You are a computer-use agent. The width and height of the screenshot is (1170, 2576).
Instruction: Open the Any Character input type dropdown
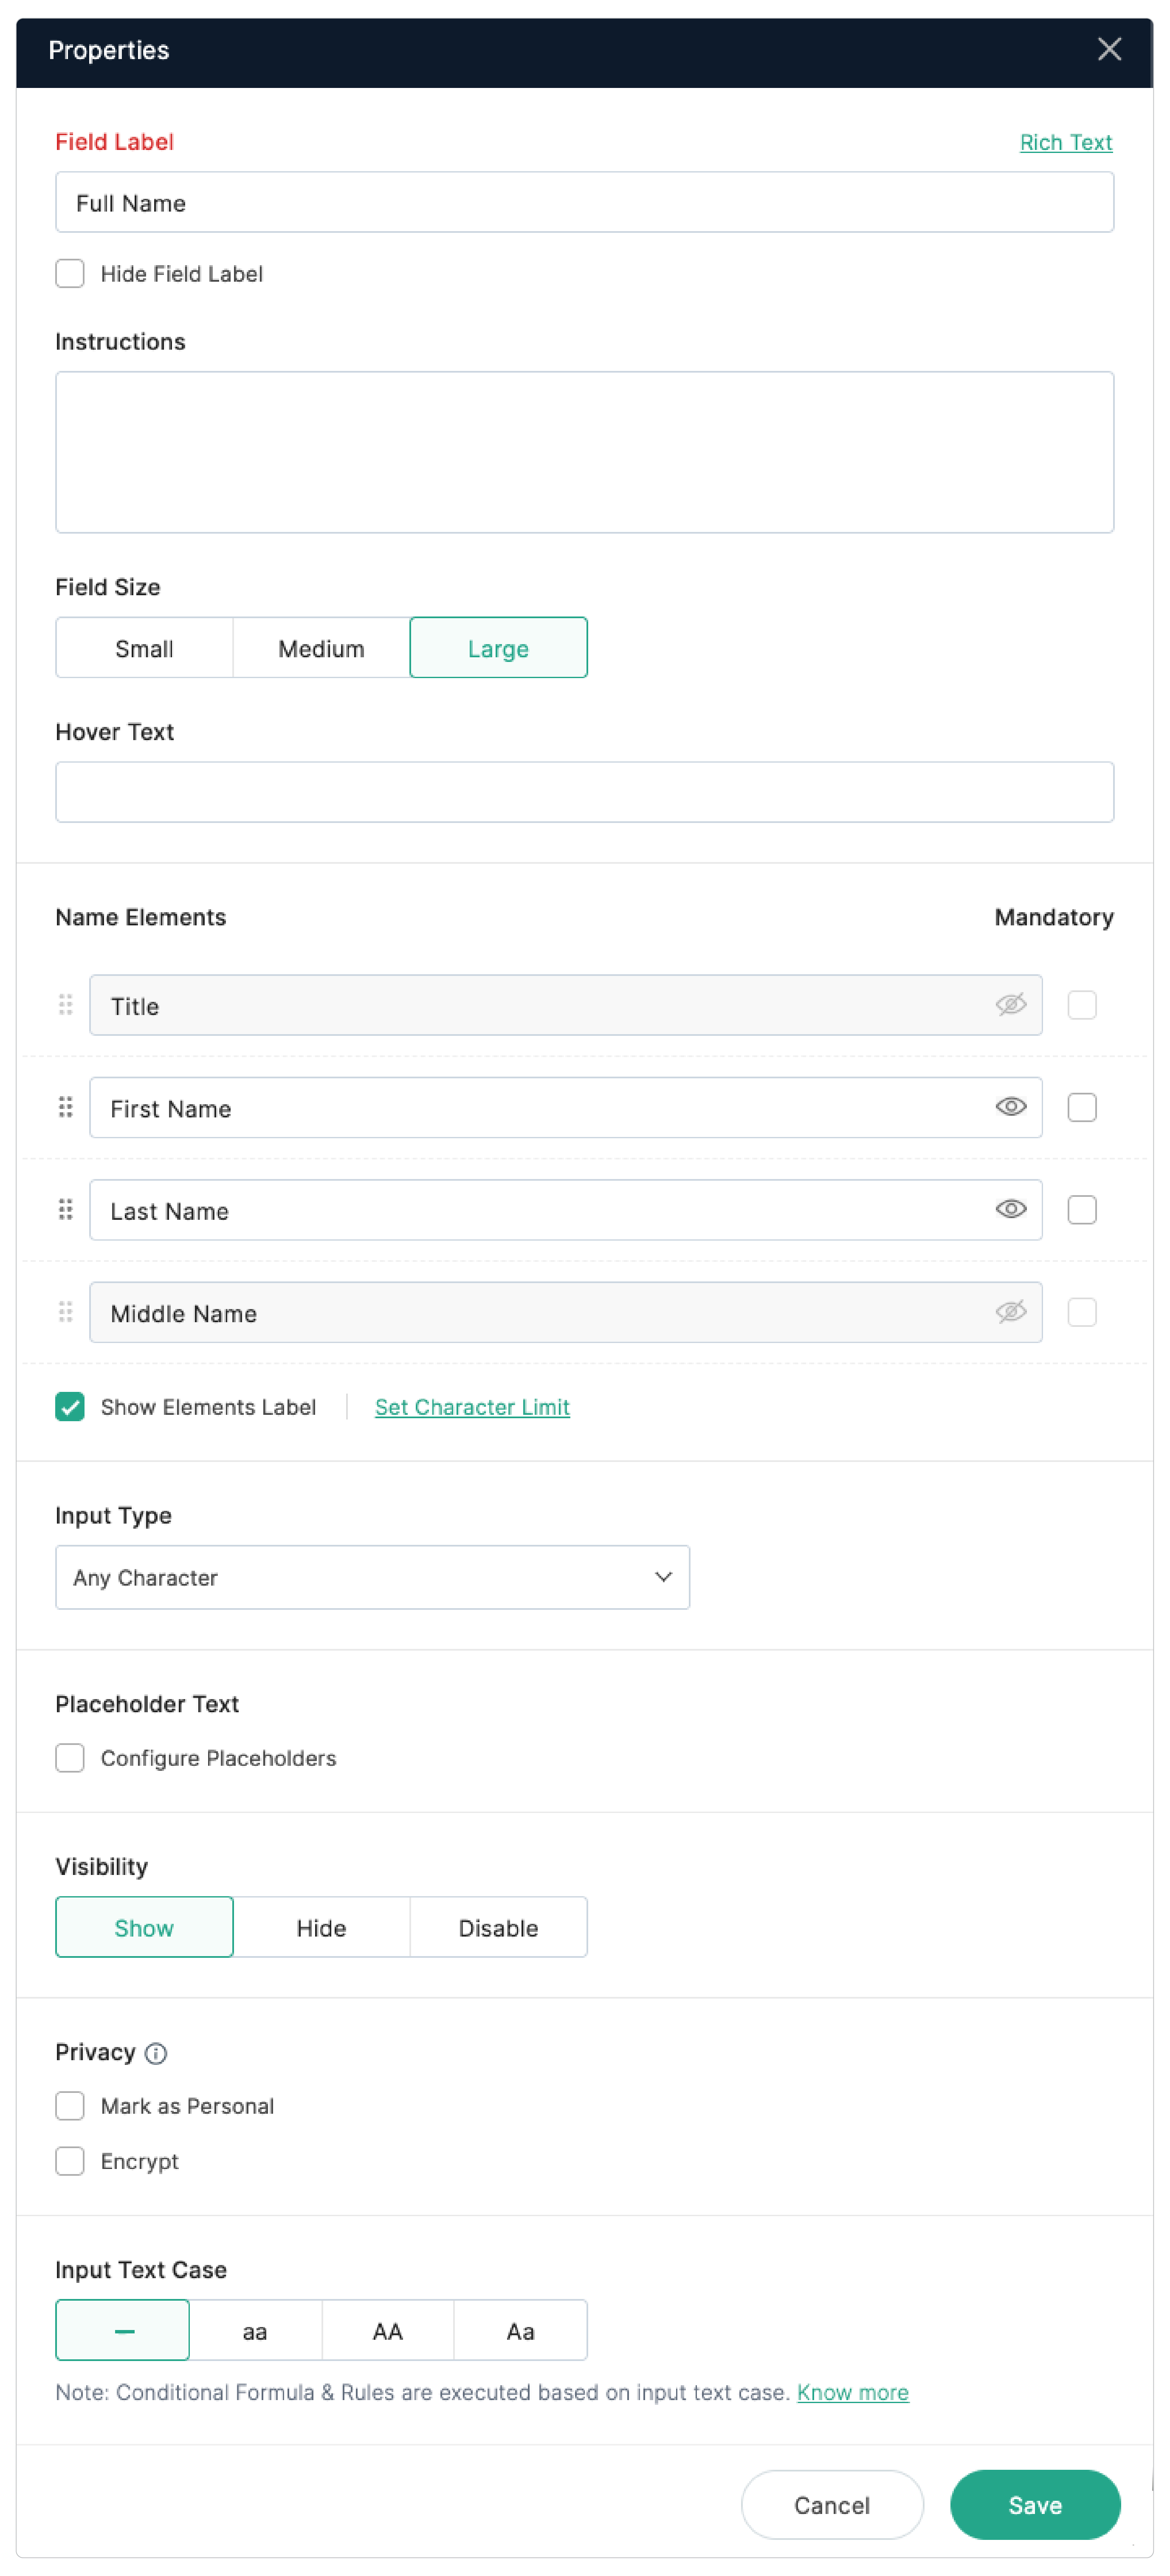(x=372, y=1577)
